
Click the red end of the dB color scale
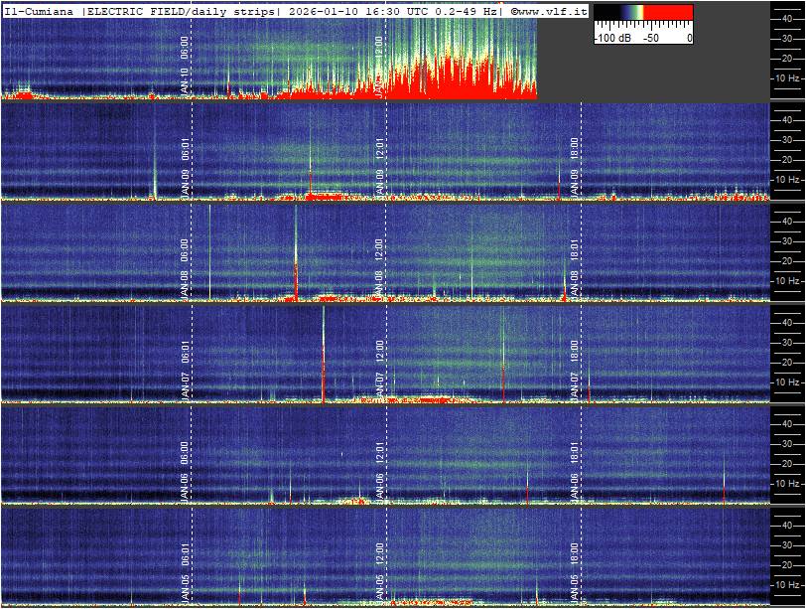tap(670, 14)
